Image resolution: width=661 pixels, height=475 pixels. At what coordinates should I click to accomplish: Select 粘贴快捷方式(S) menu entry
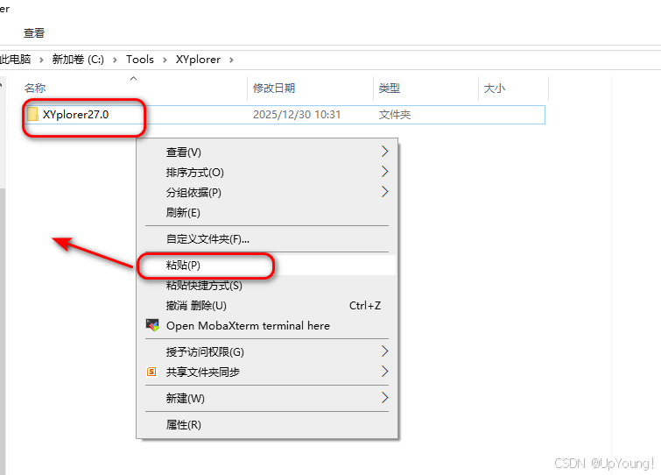[267, 285]
